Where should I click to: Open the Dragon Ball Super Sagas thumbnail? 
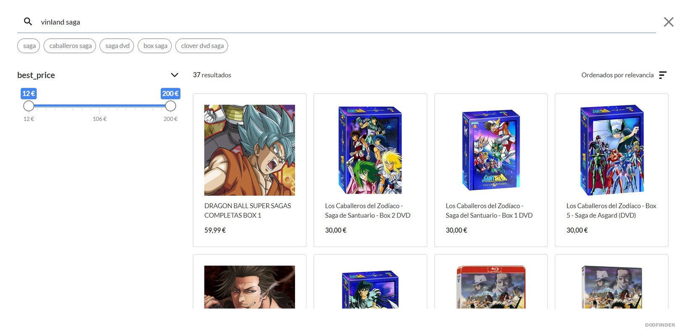coord(250,150)
